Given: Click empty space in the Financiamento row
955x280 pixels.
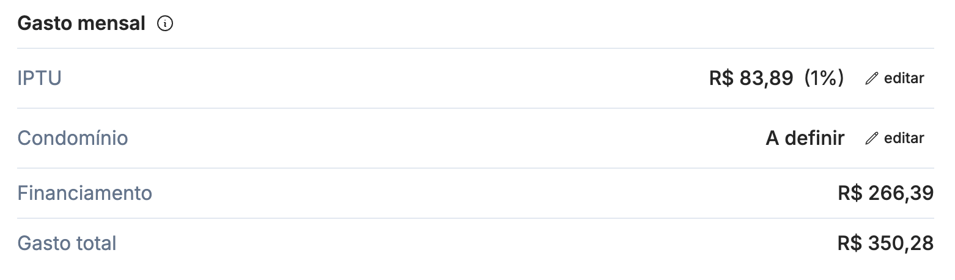Looking at the screenshot, I should point(489,193).
